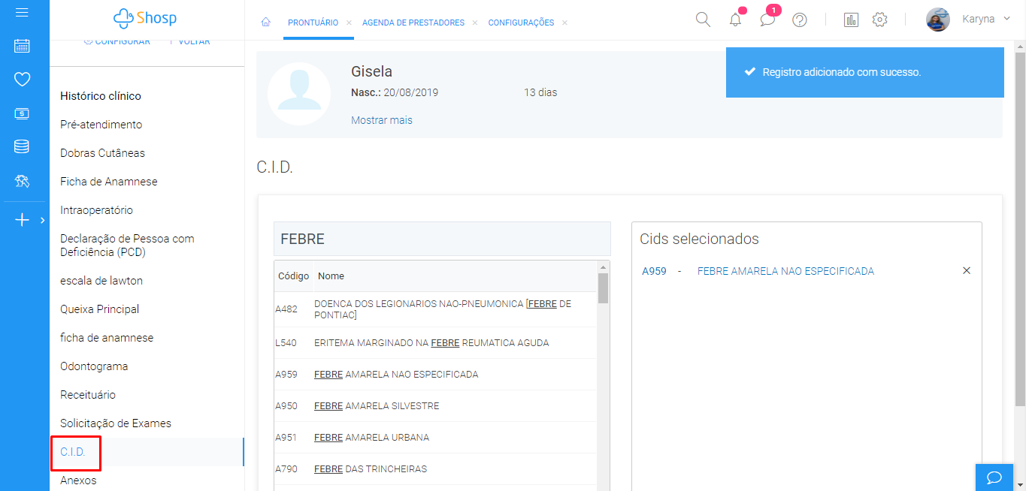
Task: Select C.I.D. in sidebar
Action: pos(73,452)
